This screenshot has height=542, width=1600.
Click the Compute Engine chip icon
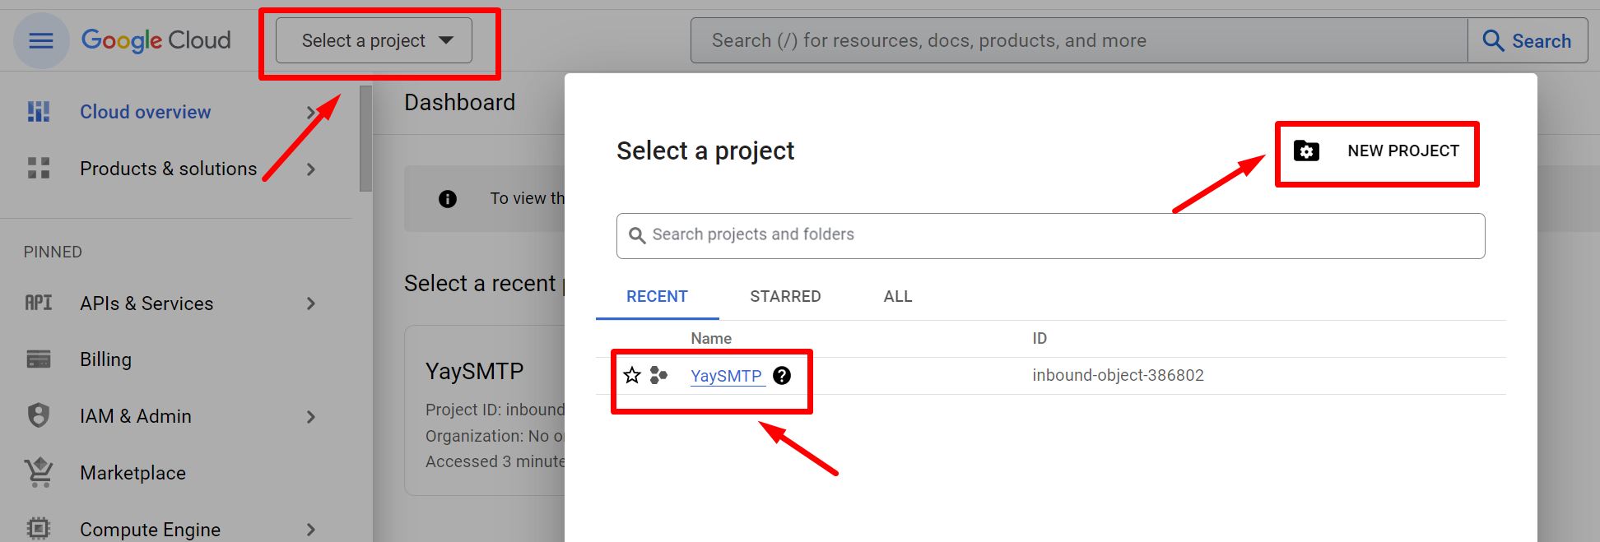(39, 528)
